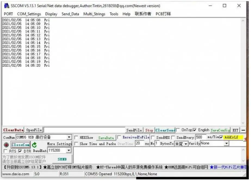251x181 pixels.
Task: Click the ClearData button
Action: tap(13, 130)
